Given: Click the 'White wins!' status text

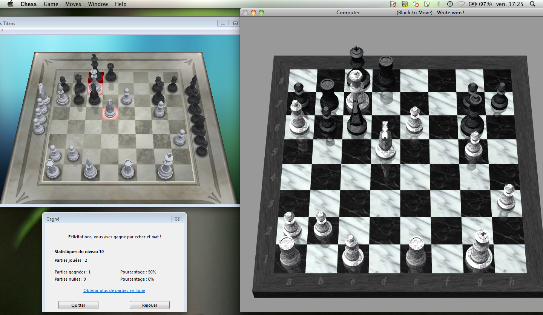Looking at the screenshot, I should tap(451, 12).
